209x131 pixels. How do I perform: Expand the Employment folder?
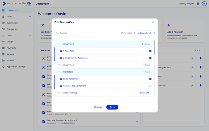(59, 65)
